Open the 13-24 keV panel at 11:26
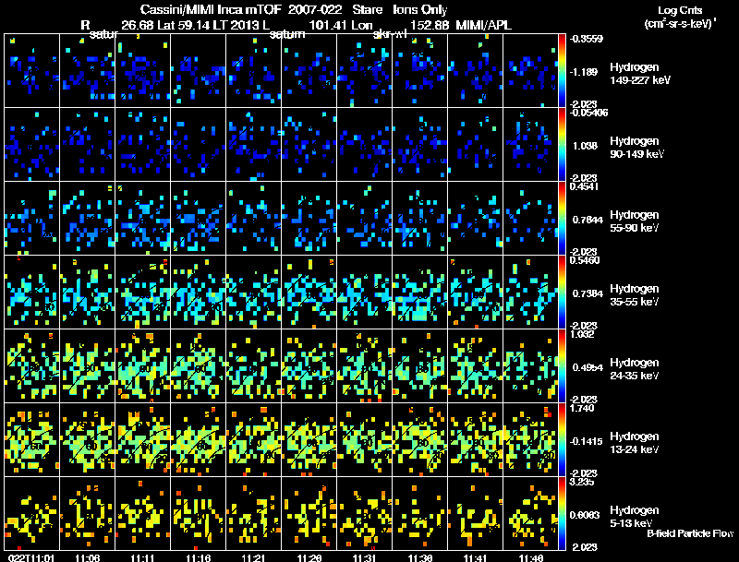 (309, 440)
